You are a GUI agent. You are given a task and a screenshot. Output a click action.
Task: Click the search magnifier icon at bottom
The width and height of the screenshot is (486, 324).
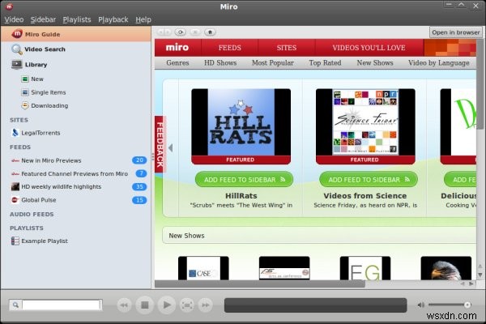click(15, 305)
